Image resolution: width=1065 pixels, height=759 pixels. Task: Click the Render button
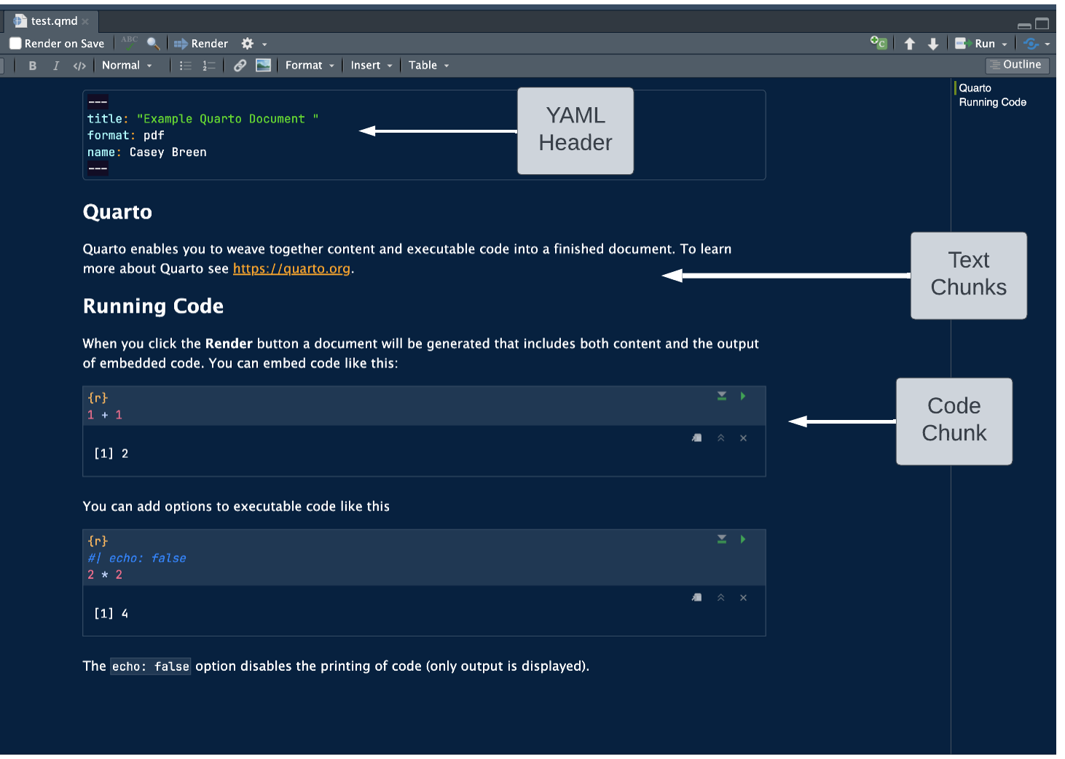(201, 44)
